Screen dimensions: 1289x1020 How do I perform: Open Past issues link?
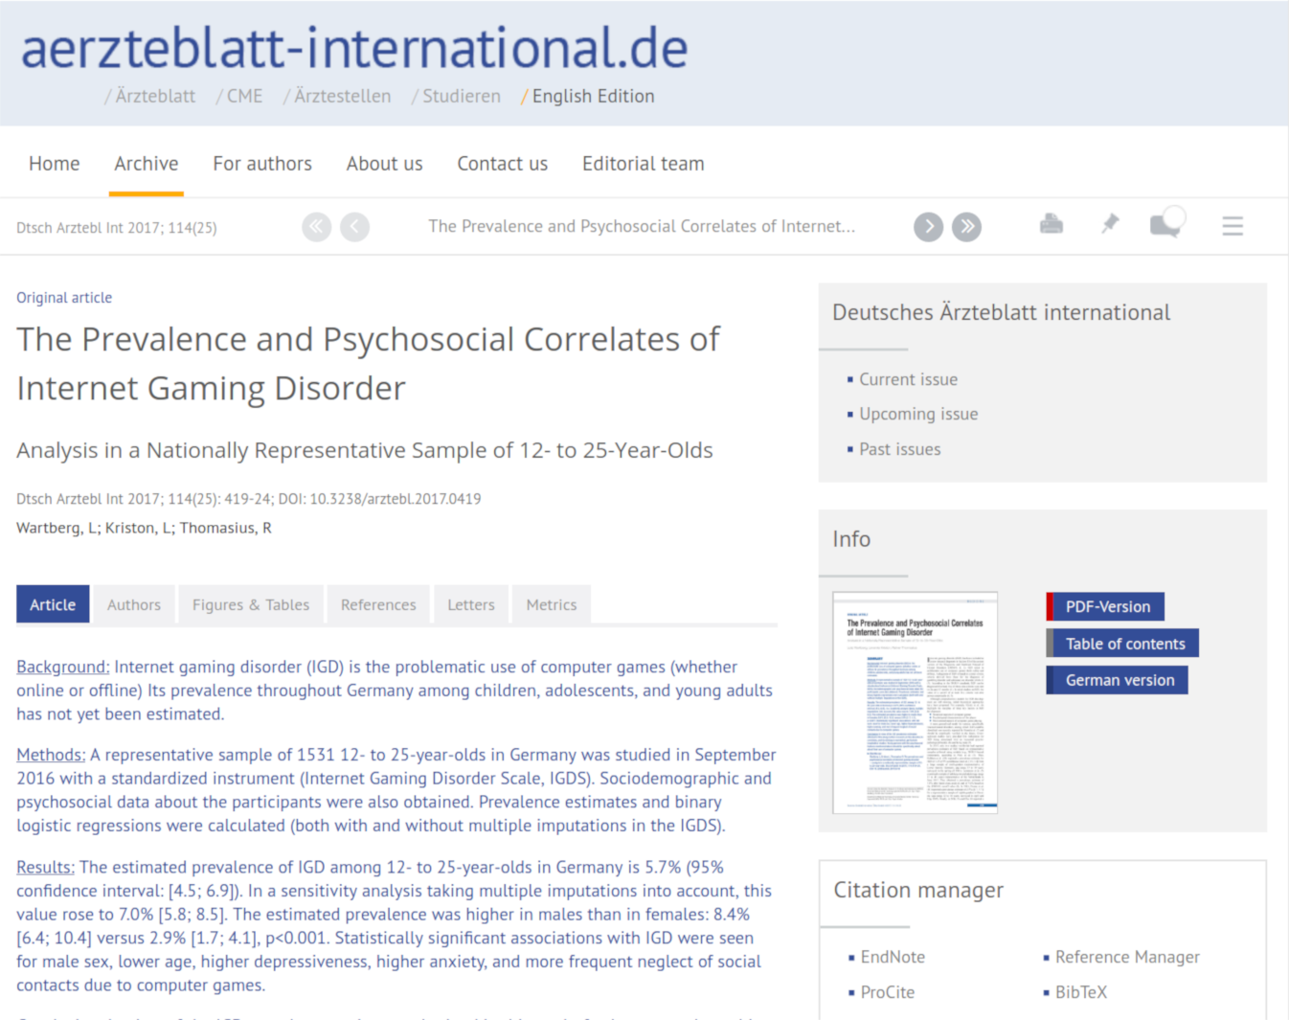point(899,449)
